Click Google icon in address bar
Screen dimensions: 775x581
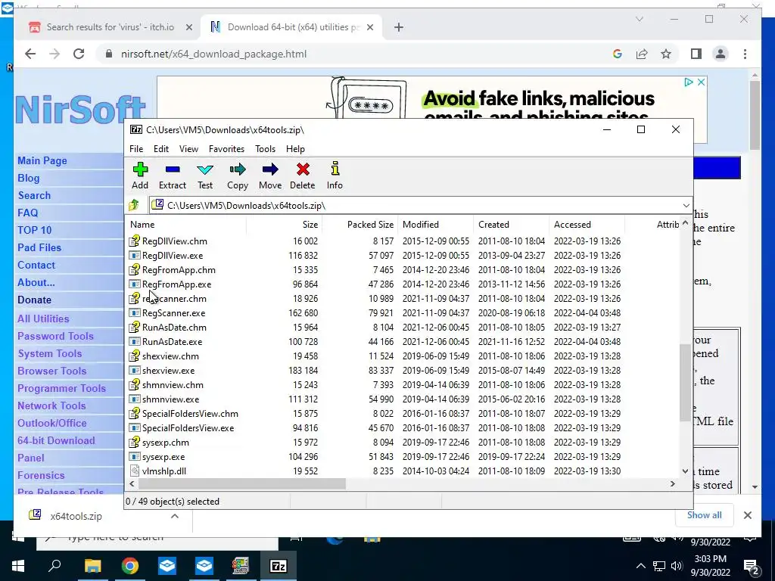pyautogui.click(x=618, y=54)
